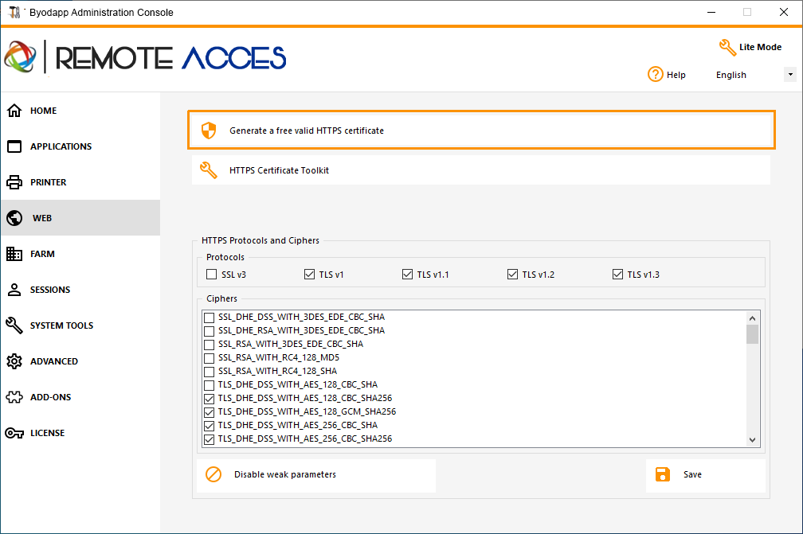The height and width of the screenshot is (534, 803).
Task: Uncheck TLS_DHE_DSS_WITH_AES_256_CBC_SHA cipher
Action: point(209,426)
